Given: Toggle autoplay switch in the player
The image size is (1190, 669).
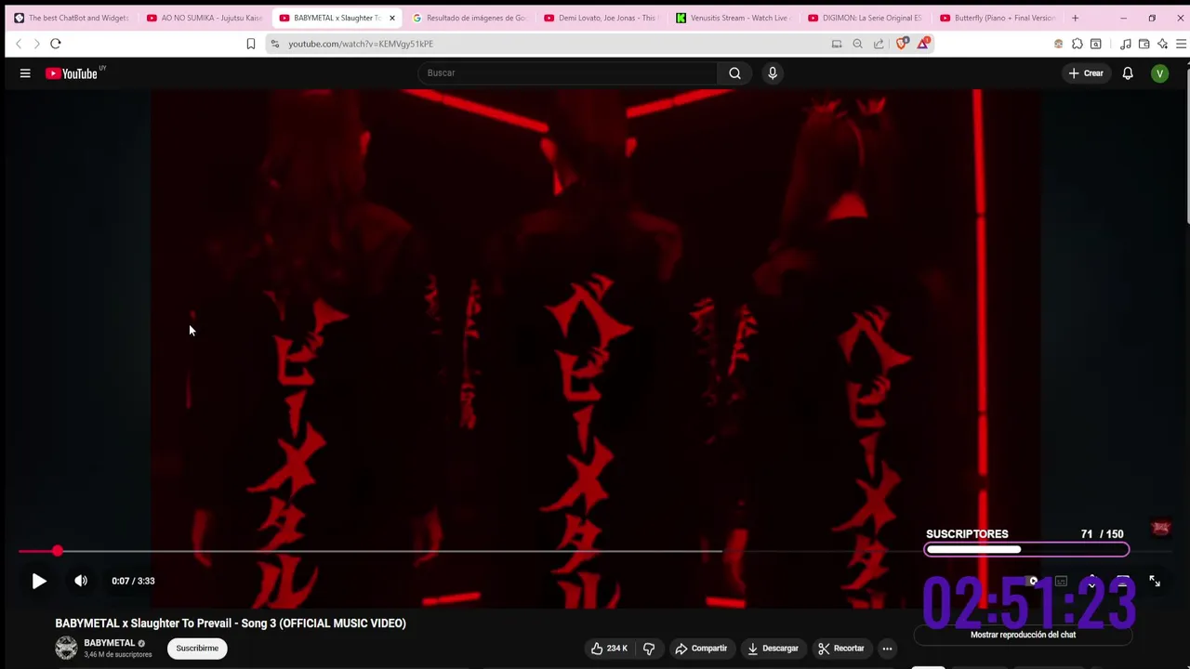Looking at the screenshot, I should point(1033,581).
